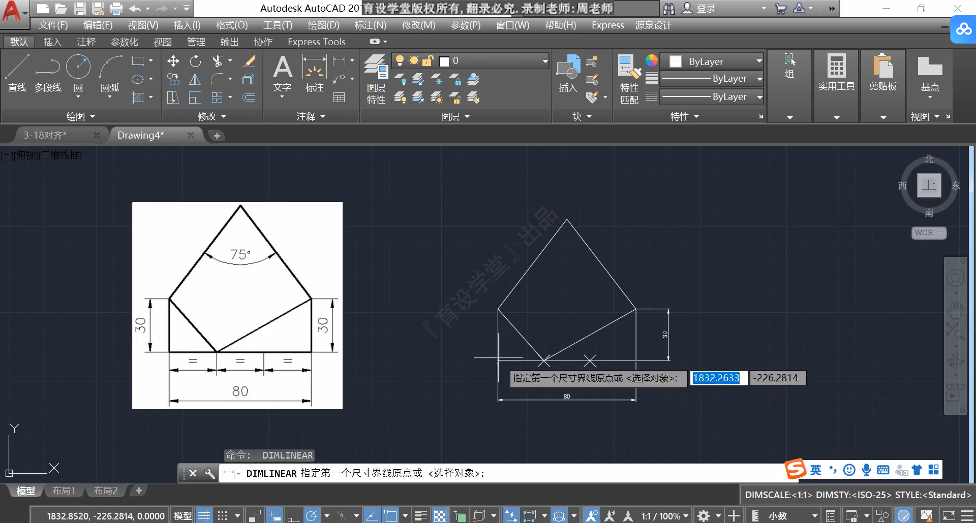Expand the 修改 (Modify) panel
Viewport: 976px width, 523px height.
tap(212, 116)
